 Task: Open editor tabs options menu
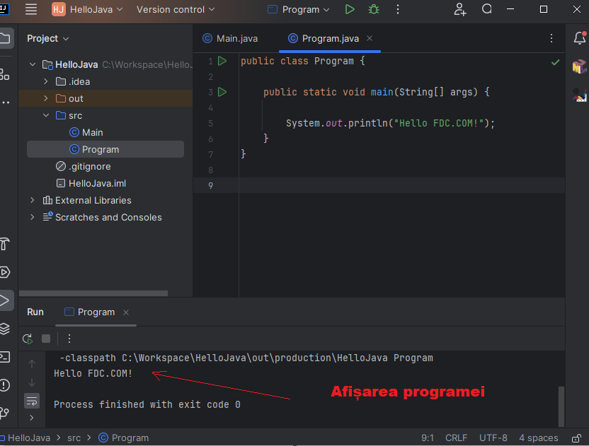551,38
